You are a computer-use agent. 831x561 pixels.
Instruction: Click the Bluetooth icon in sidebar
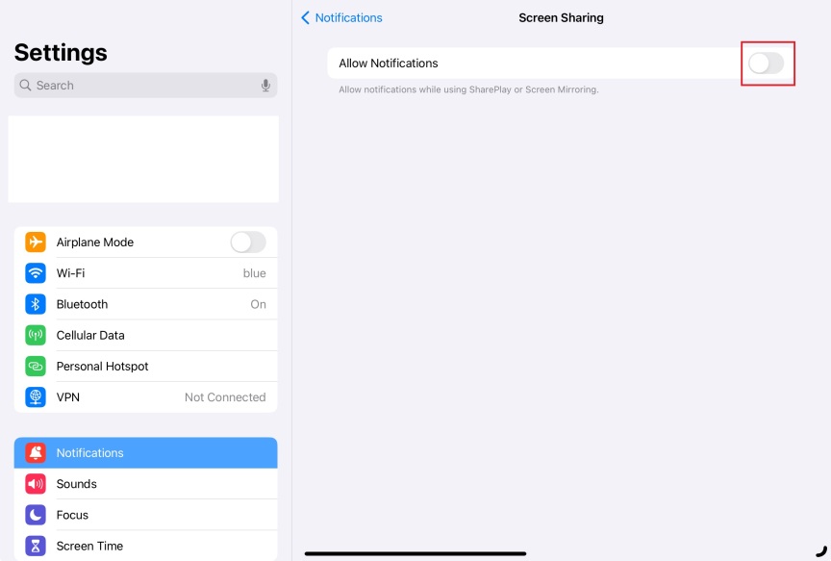point(36,304)
